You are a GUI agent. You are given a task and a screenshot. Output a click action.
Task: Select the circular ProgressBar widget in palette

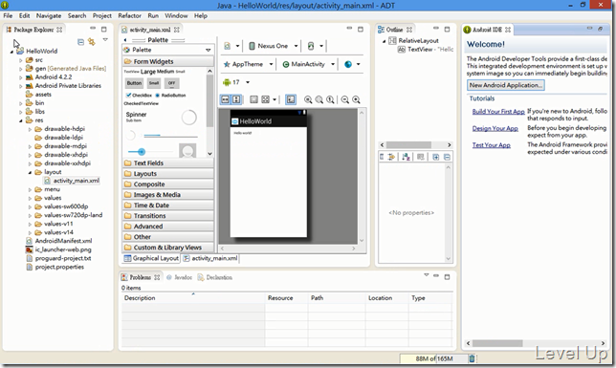189,117
